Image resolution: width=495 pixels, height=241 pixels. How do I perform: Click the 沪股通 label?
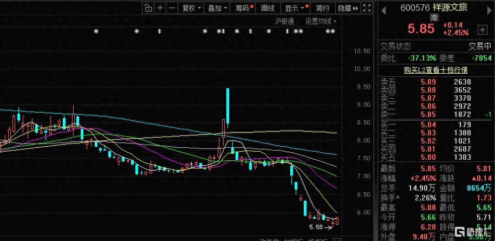tap(284, 22)
